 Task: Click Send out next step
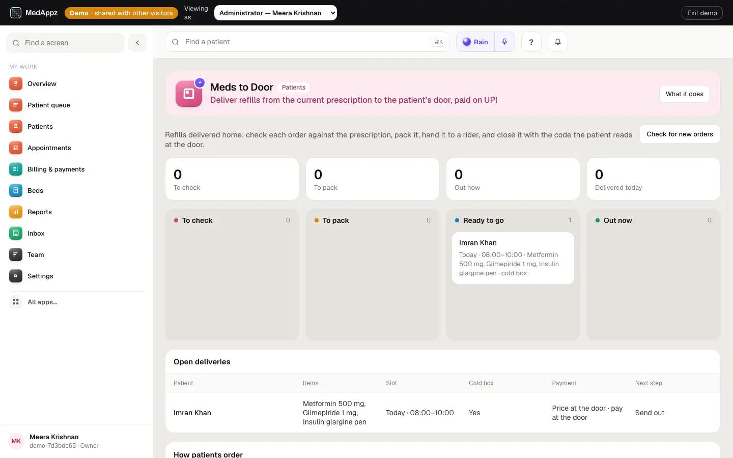pos(650,413)
